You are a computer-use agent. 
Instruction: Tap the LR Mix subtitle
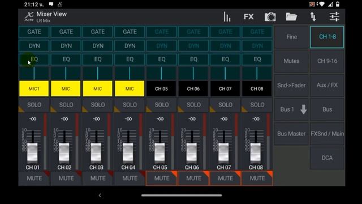[43, 20]
